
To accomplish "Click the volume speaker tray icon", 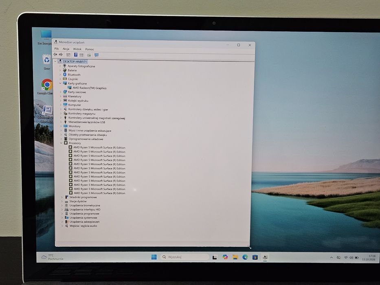I will point(351,258).
